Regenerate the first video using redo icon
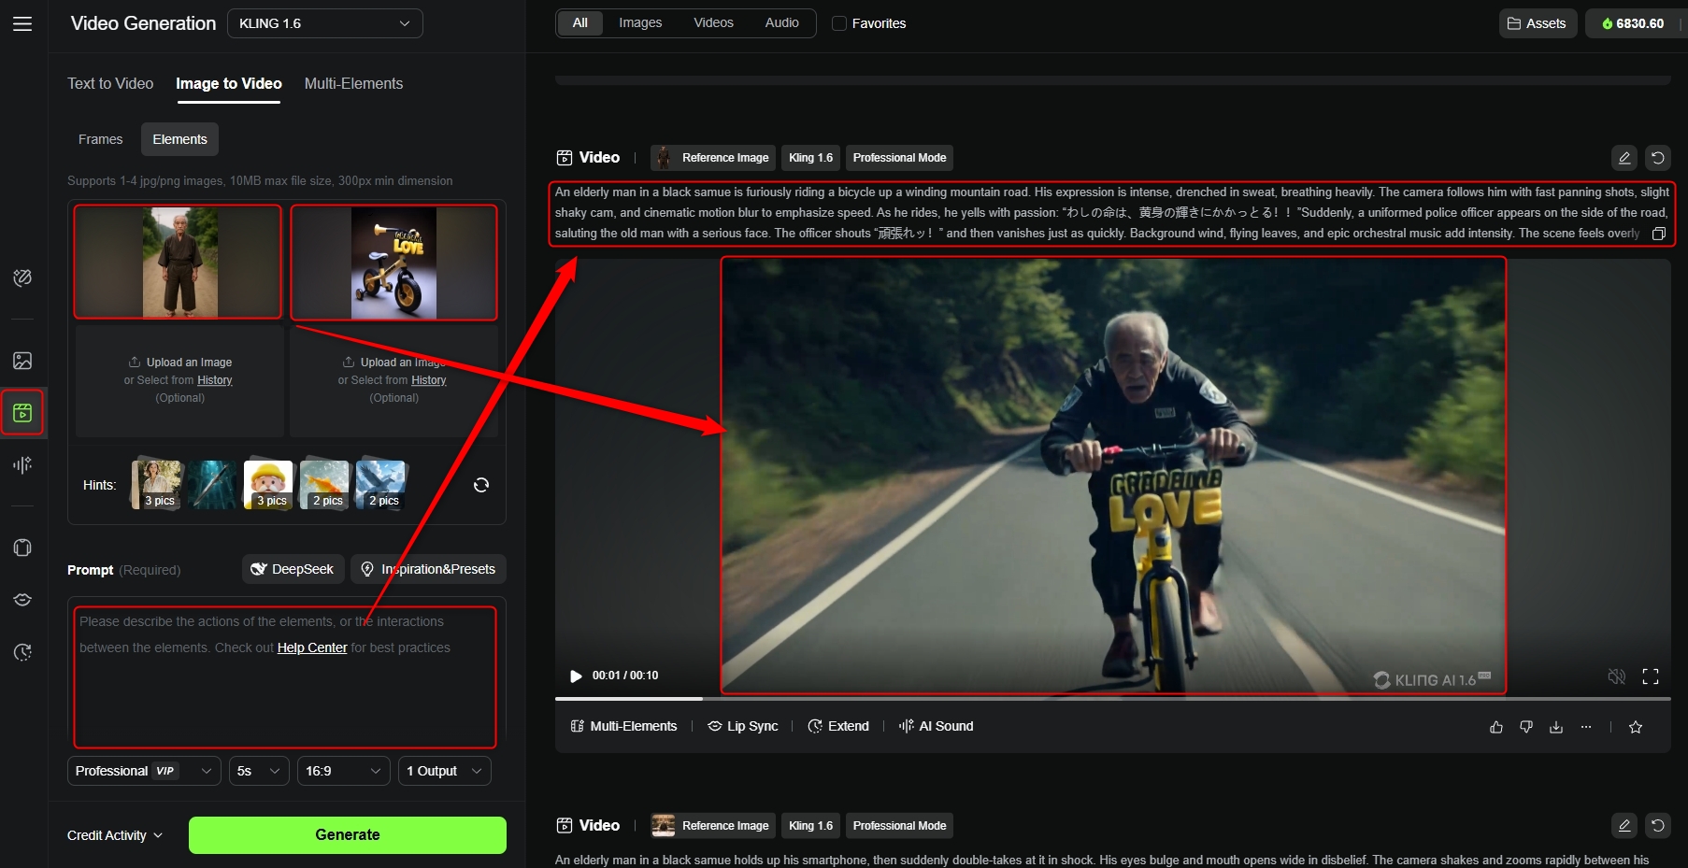 [1657, 158]
